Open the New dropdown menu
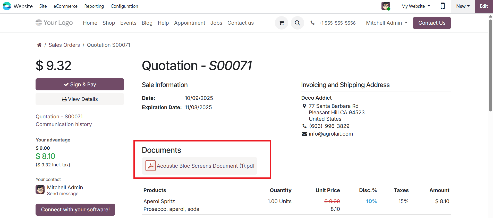493x218 pixels. click(463, 6)
